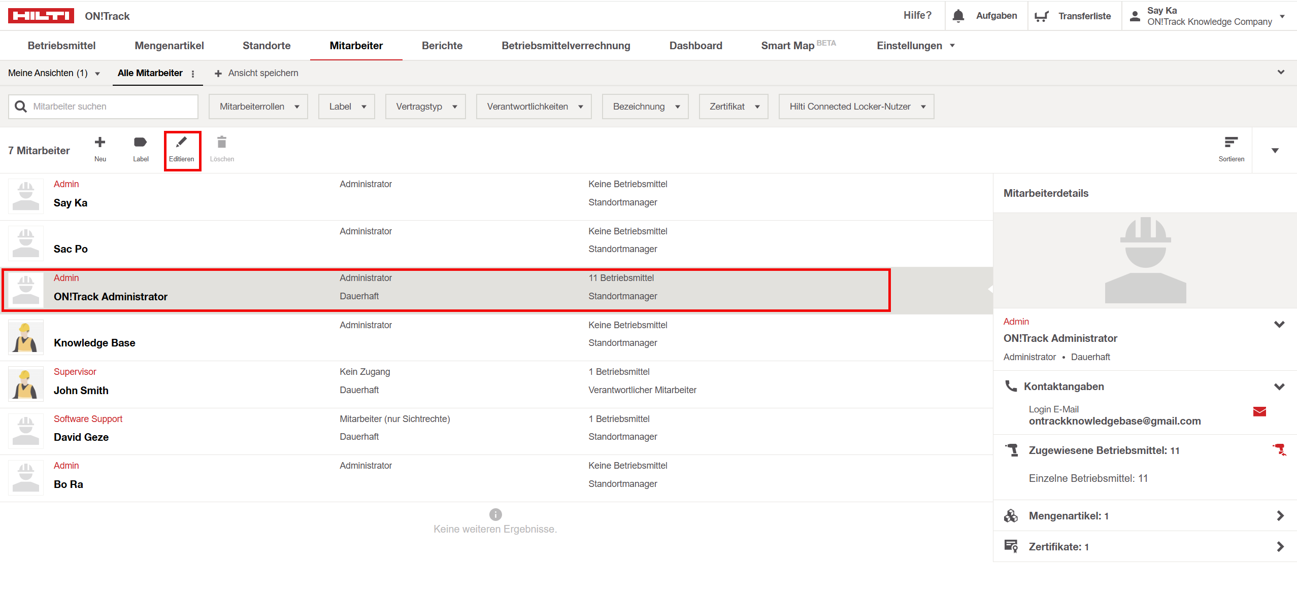This screenshot has width=1297, height=596.
Task: Select the Sac Po employee row
Action: [x=496, y=243]
